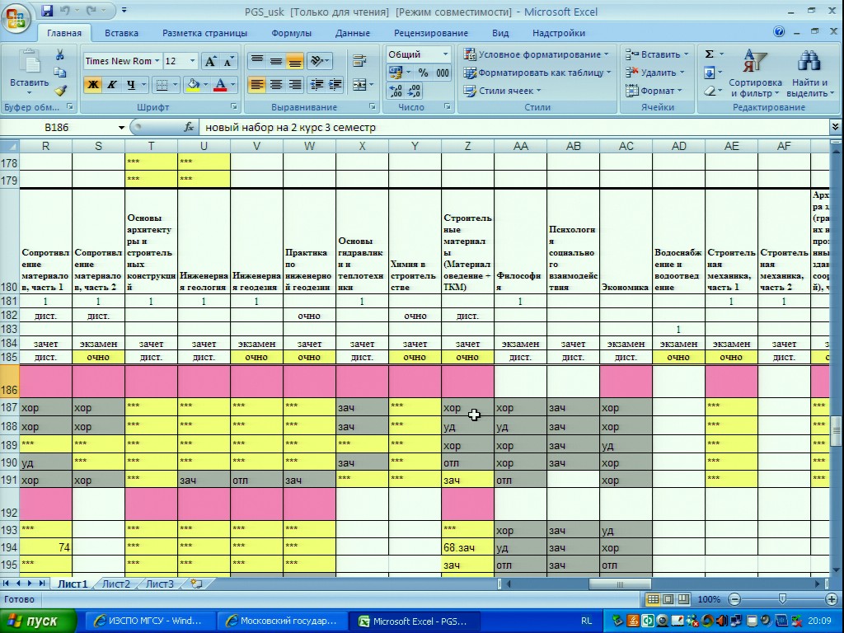Open Найти и выделить menu
This screenshot has width=844, height=633.
pos(809,73)
